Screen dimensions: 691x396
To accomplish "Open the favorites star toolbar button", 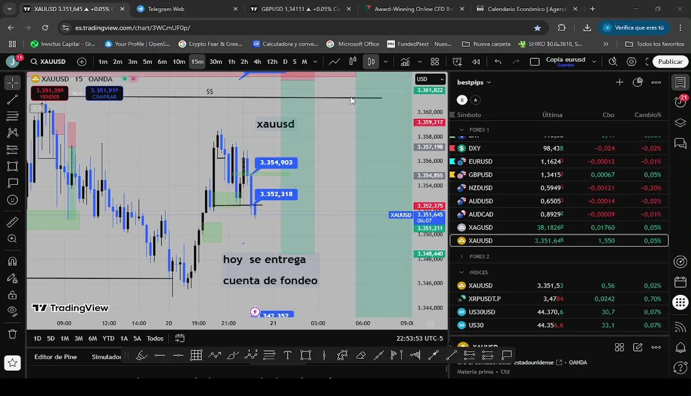I will 12,362.
